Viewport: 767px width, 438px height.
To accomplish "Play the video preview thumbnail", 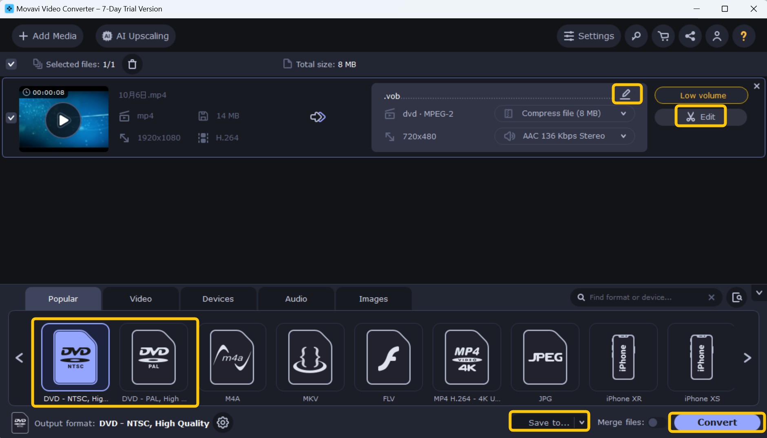I will click(x=63, y=119).
